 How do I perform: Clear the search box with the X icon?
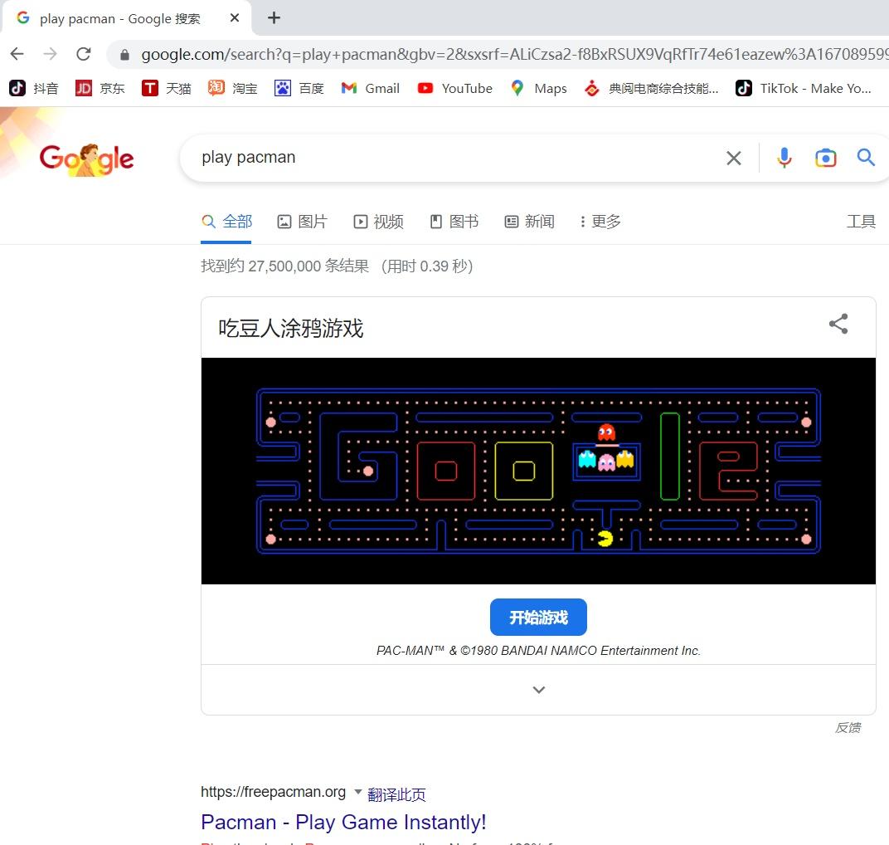click(x=734, y=159)
